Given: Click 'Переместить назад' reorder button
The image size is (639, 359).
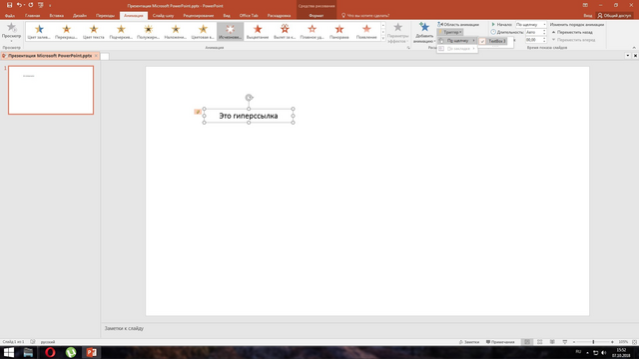Looking at the screenshot, I should pyautogui.click(x=572, y=32).
